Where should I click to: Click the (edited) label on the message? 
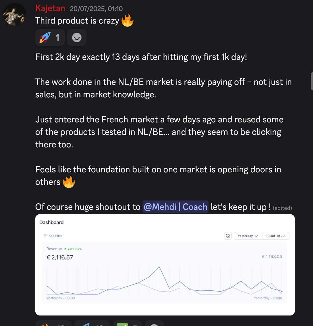(282, 208)
